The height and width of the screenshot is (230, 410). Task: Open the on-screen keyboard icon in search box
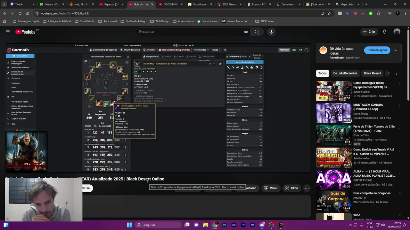click(x=246, y=32)
